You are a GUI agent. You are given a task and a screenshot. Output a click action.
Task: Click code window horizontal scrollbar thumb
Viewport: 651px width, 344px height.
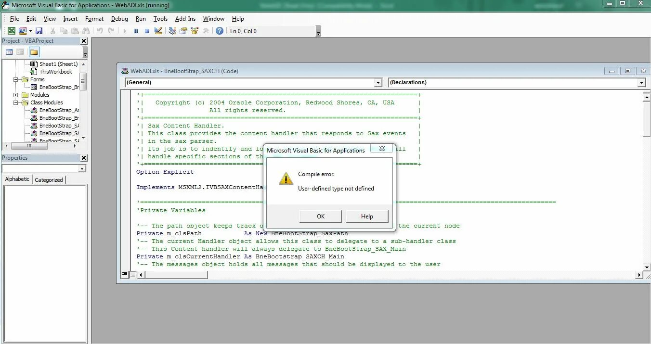click(176, 275)
